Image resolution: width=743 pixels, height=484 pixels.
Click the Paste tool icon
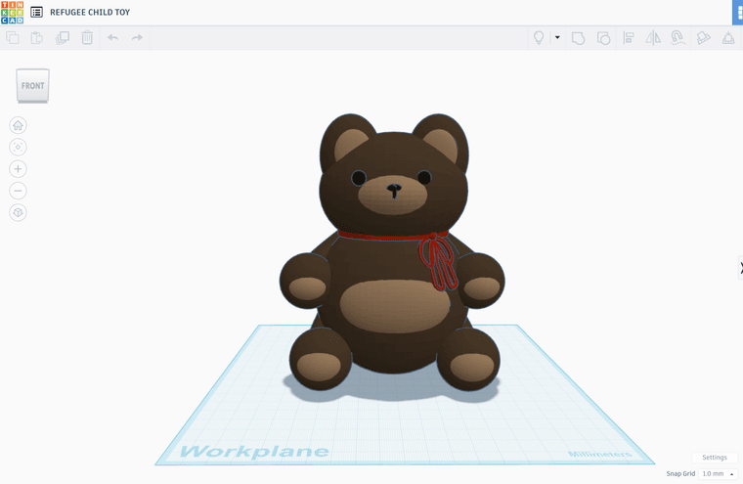coord(37,37)
